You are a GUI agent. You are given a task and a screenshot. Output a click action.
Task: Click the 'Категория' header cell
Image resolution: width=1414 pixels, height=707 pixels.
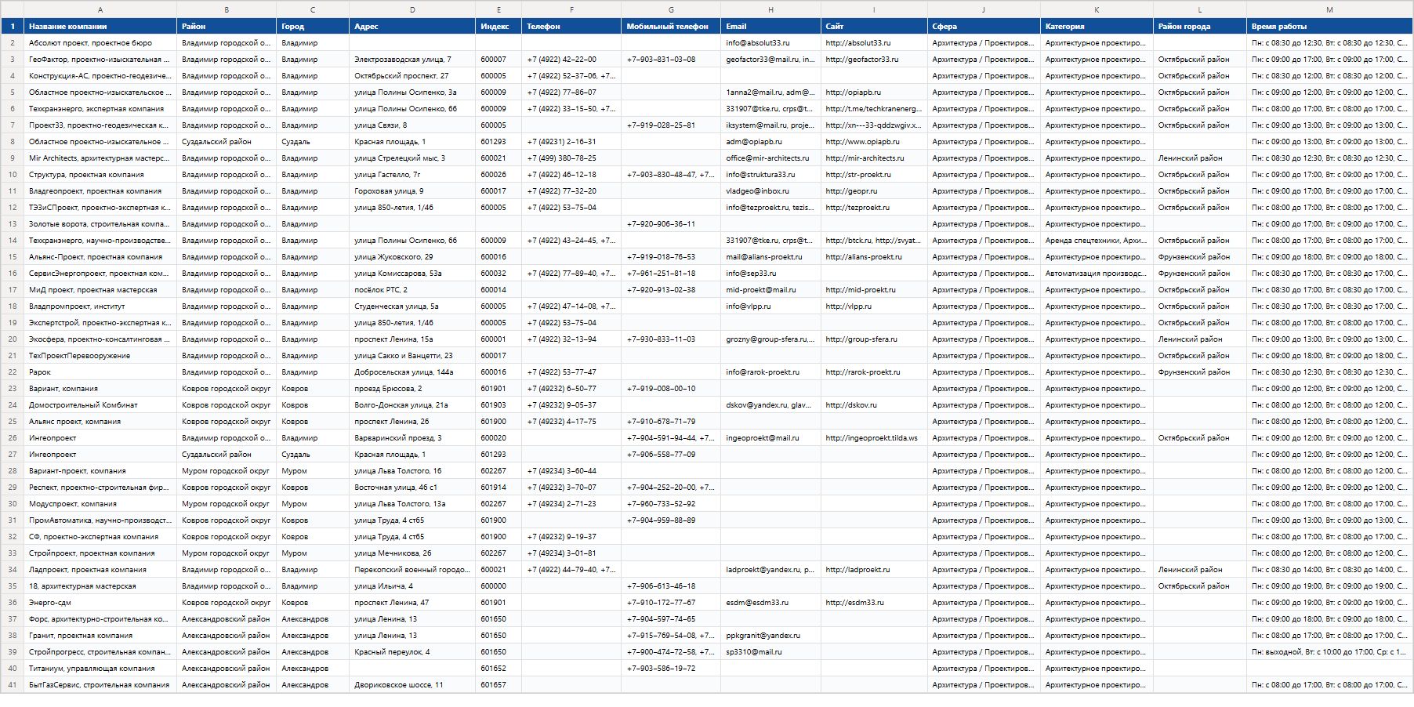click(1097, 27)
